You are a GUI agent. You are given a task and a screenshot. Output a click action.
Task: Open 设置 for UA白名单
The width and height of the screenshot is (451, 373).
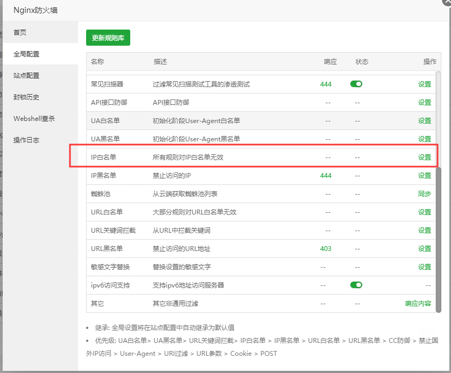pos(425,120)
